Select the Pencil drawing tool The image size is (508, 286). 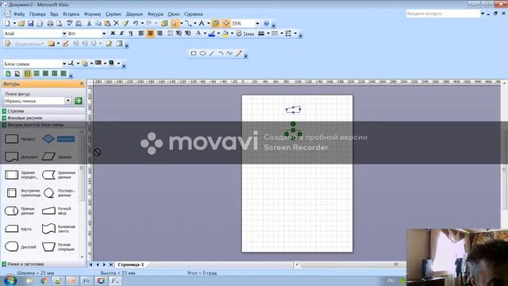[238, 53]
